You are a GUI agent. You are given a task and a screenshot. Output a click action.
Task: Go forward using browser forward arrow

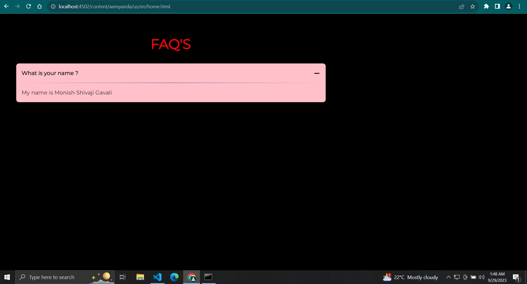click(17, 6)
